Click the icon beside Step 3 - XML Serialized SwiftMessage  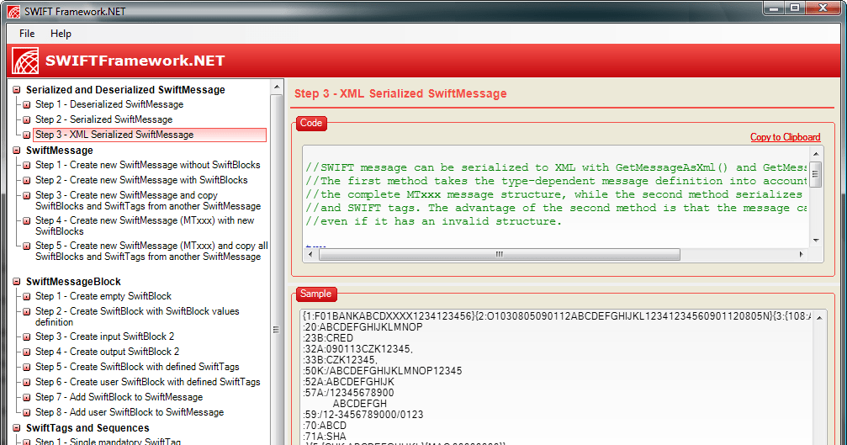pyautogui.click(x=26, y=135)
